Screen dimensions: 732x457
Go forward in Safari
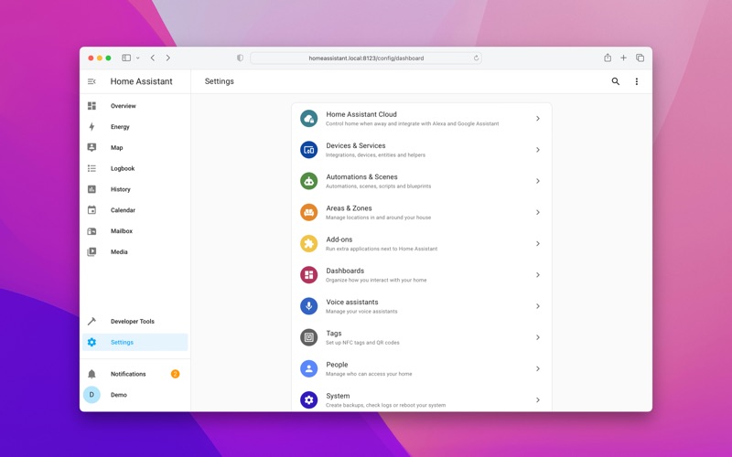pyautogui.click(x=168, y=58)
